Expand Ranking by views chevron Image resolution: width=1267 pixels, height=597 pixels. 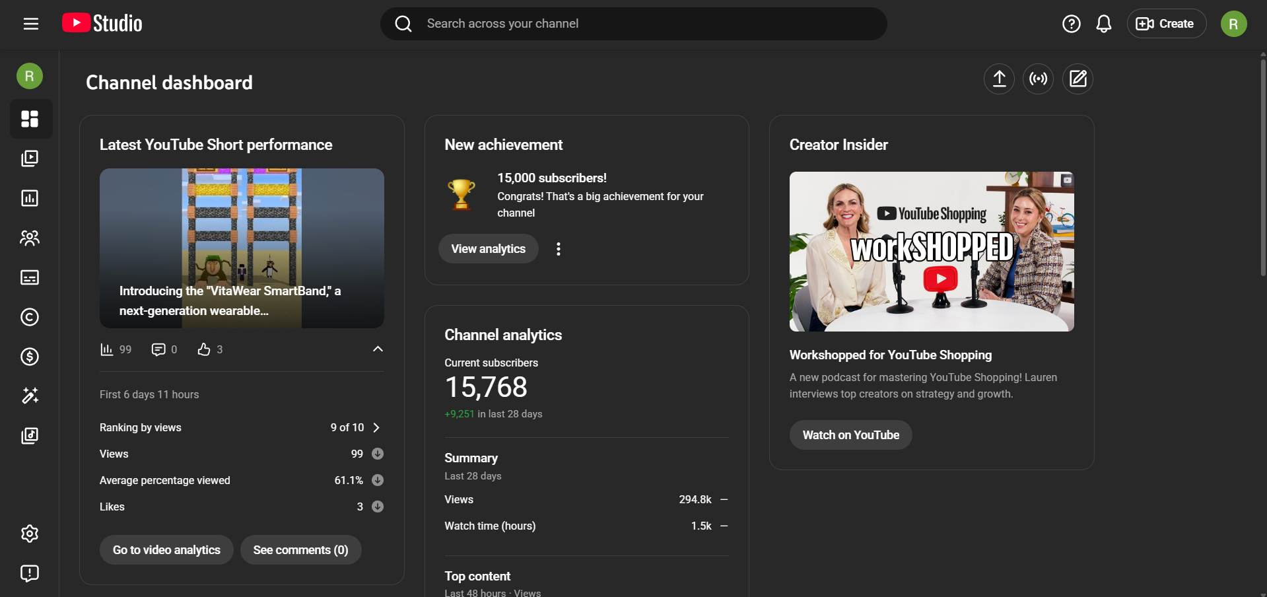(x=376, y=427)
